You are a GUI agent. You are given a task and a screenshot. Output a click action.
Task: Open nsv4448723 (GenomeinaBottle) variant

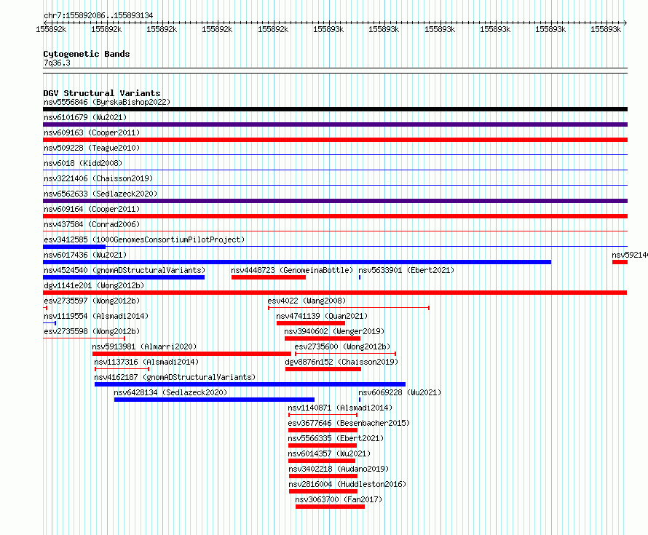[x=292, y=270]
